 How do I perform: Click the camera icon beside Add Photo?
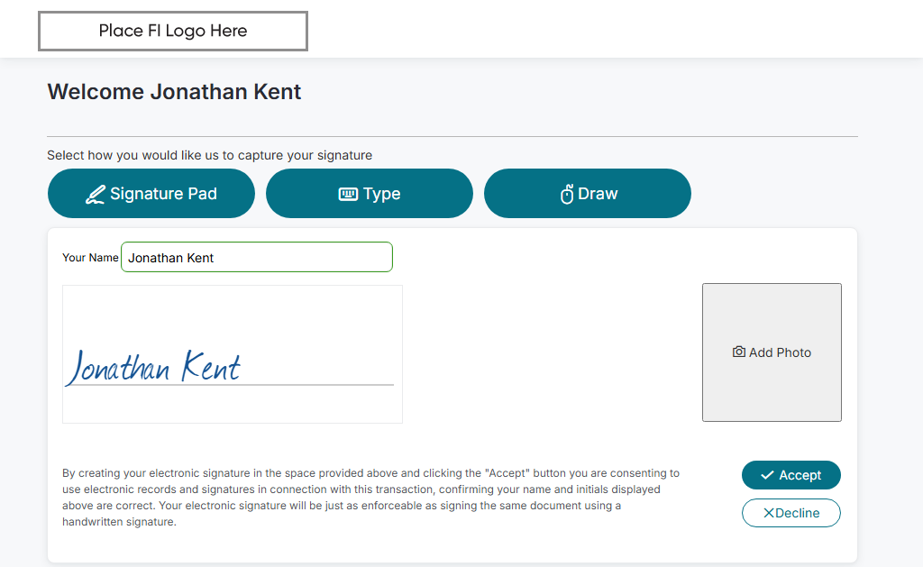[739, 352]
